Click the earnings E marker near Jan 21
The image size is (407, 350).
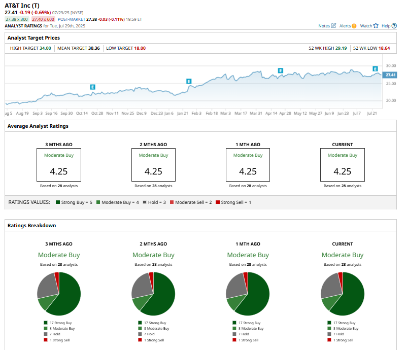pos(189,81)
